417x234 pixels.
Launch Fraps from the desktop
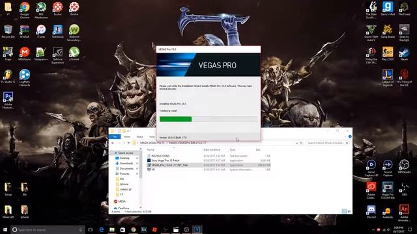click(8, 53)
